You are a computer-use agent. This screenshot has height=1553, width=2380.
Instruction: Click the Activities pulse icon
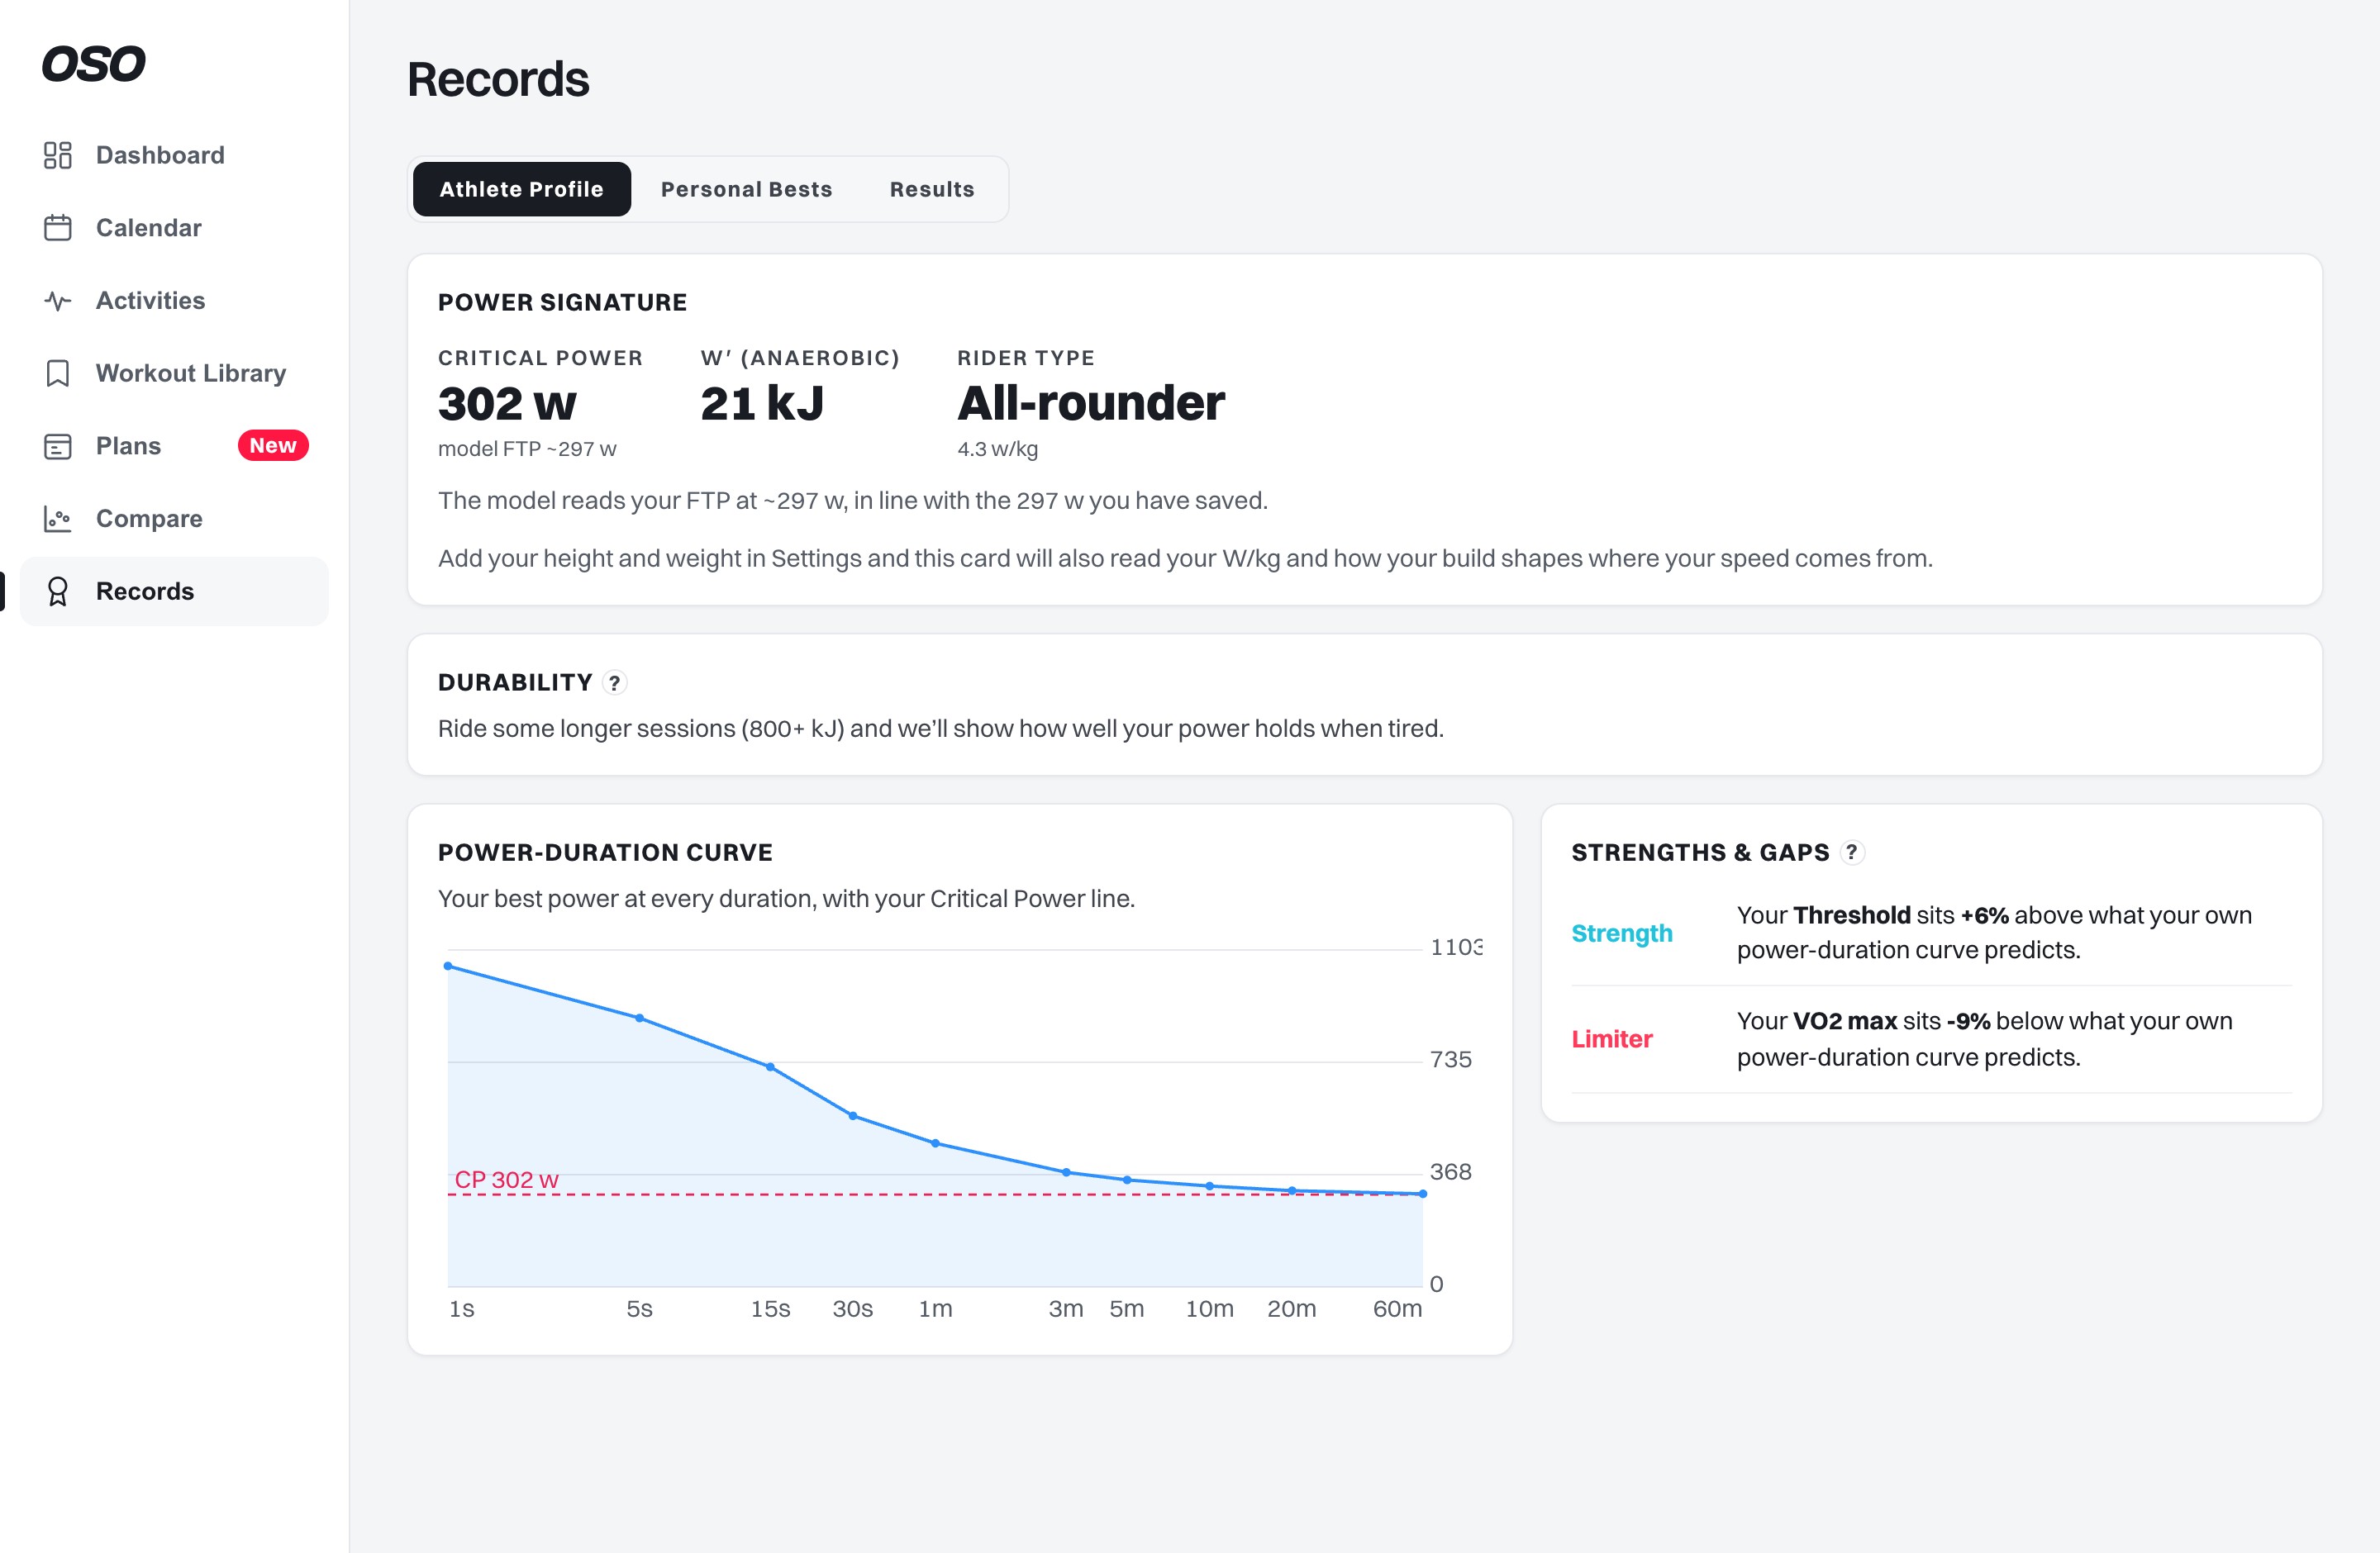[x=58, y=301]
